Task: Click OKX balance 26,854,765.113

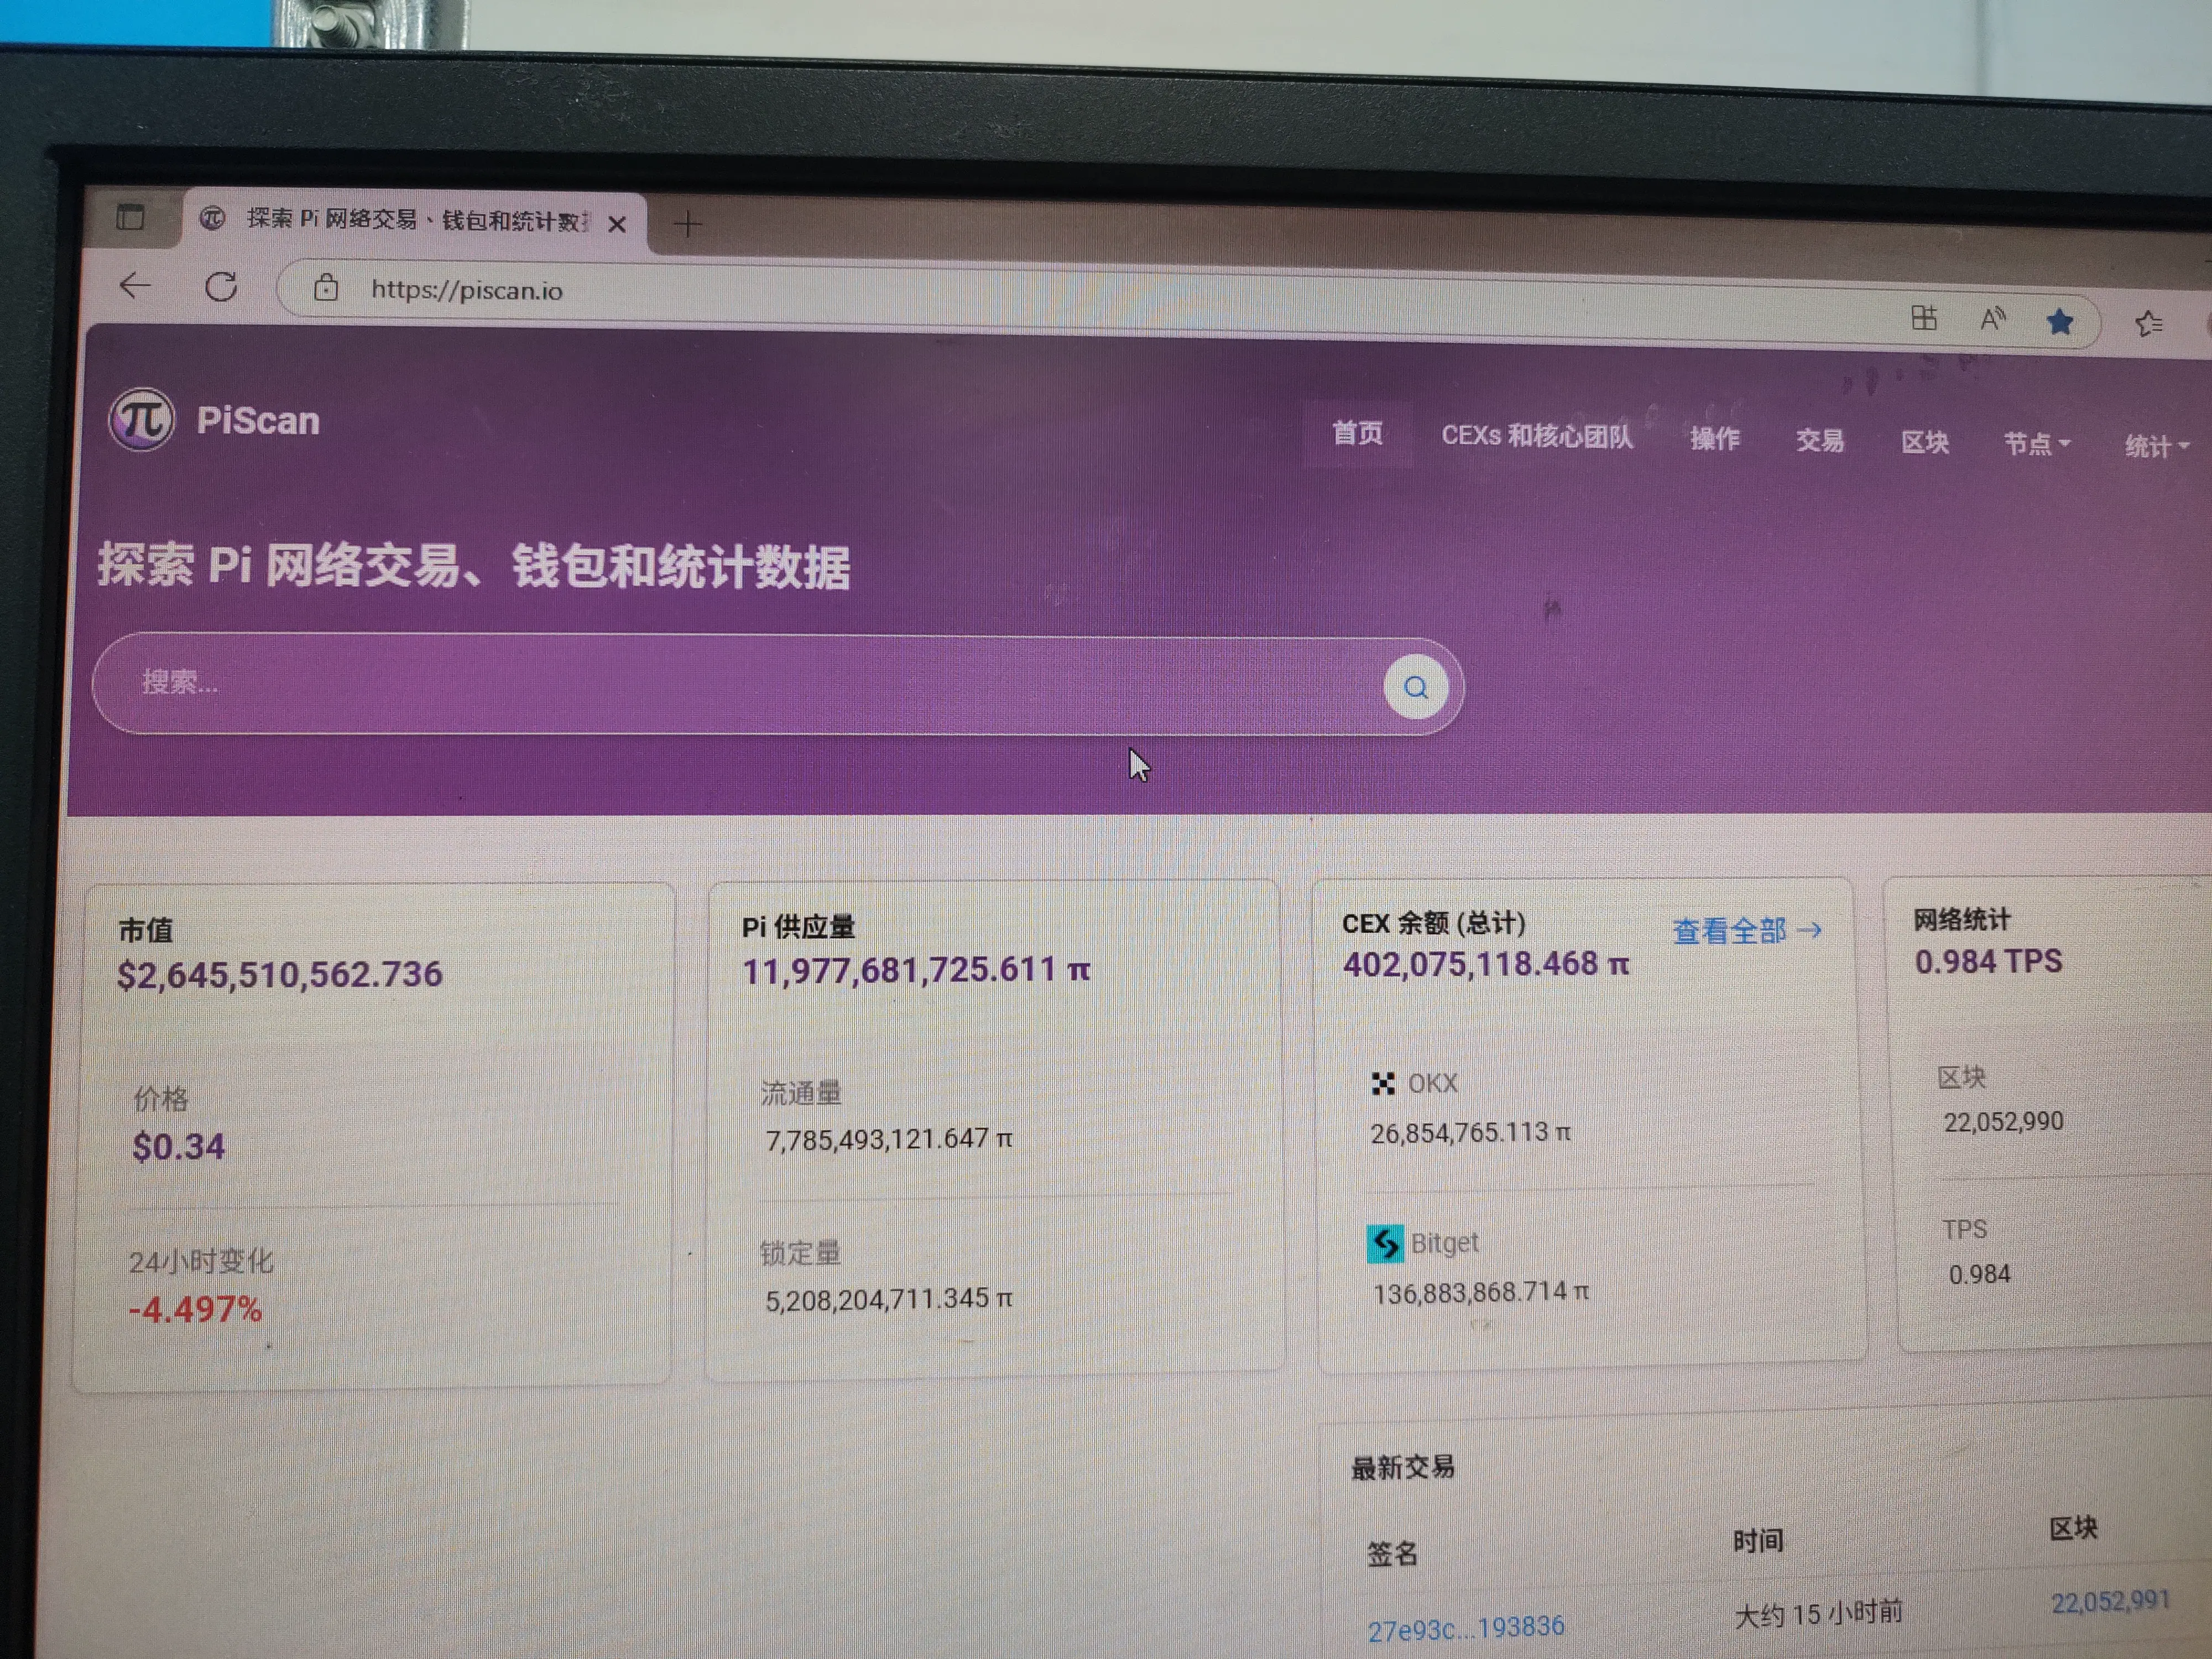Action: click(1470, 1133)
